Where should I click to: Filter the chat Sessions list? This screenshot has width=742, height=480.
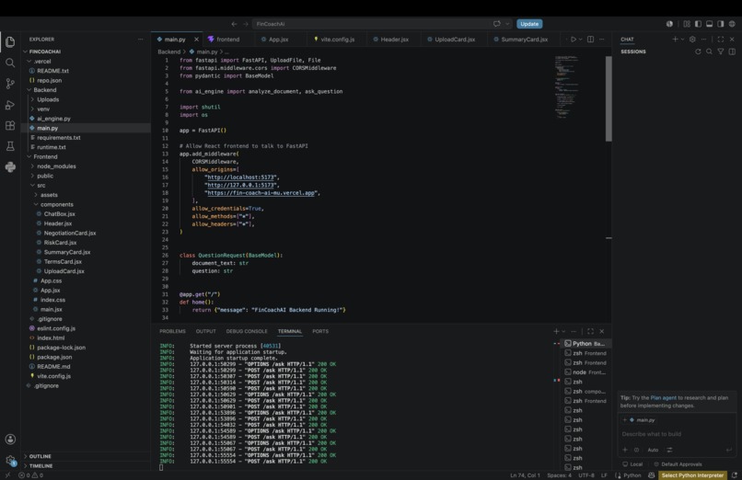[720, 51]
